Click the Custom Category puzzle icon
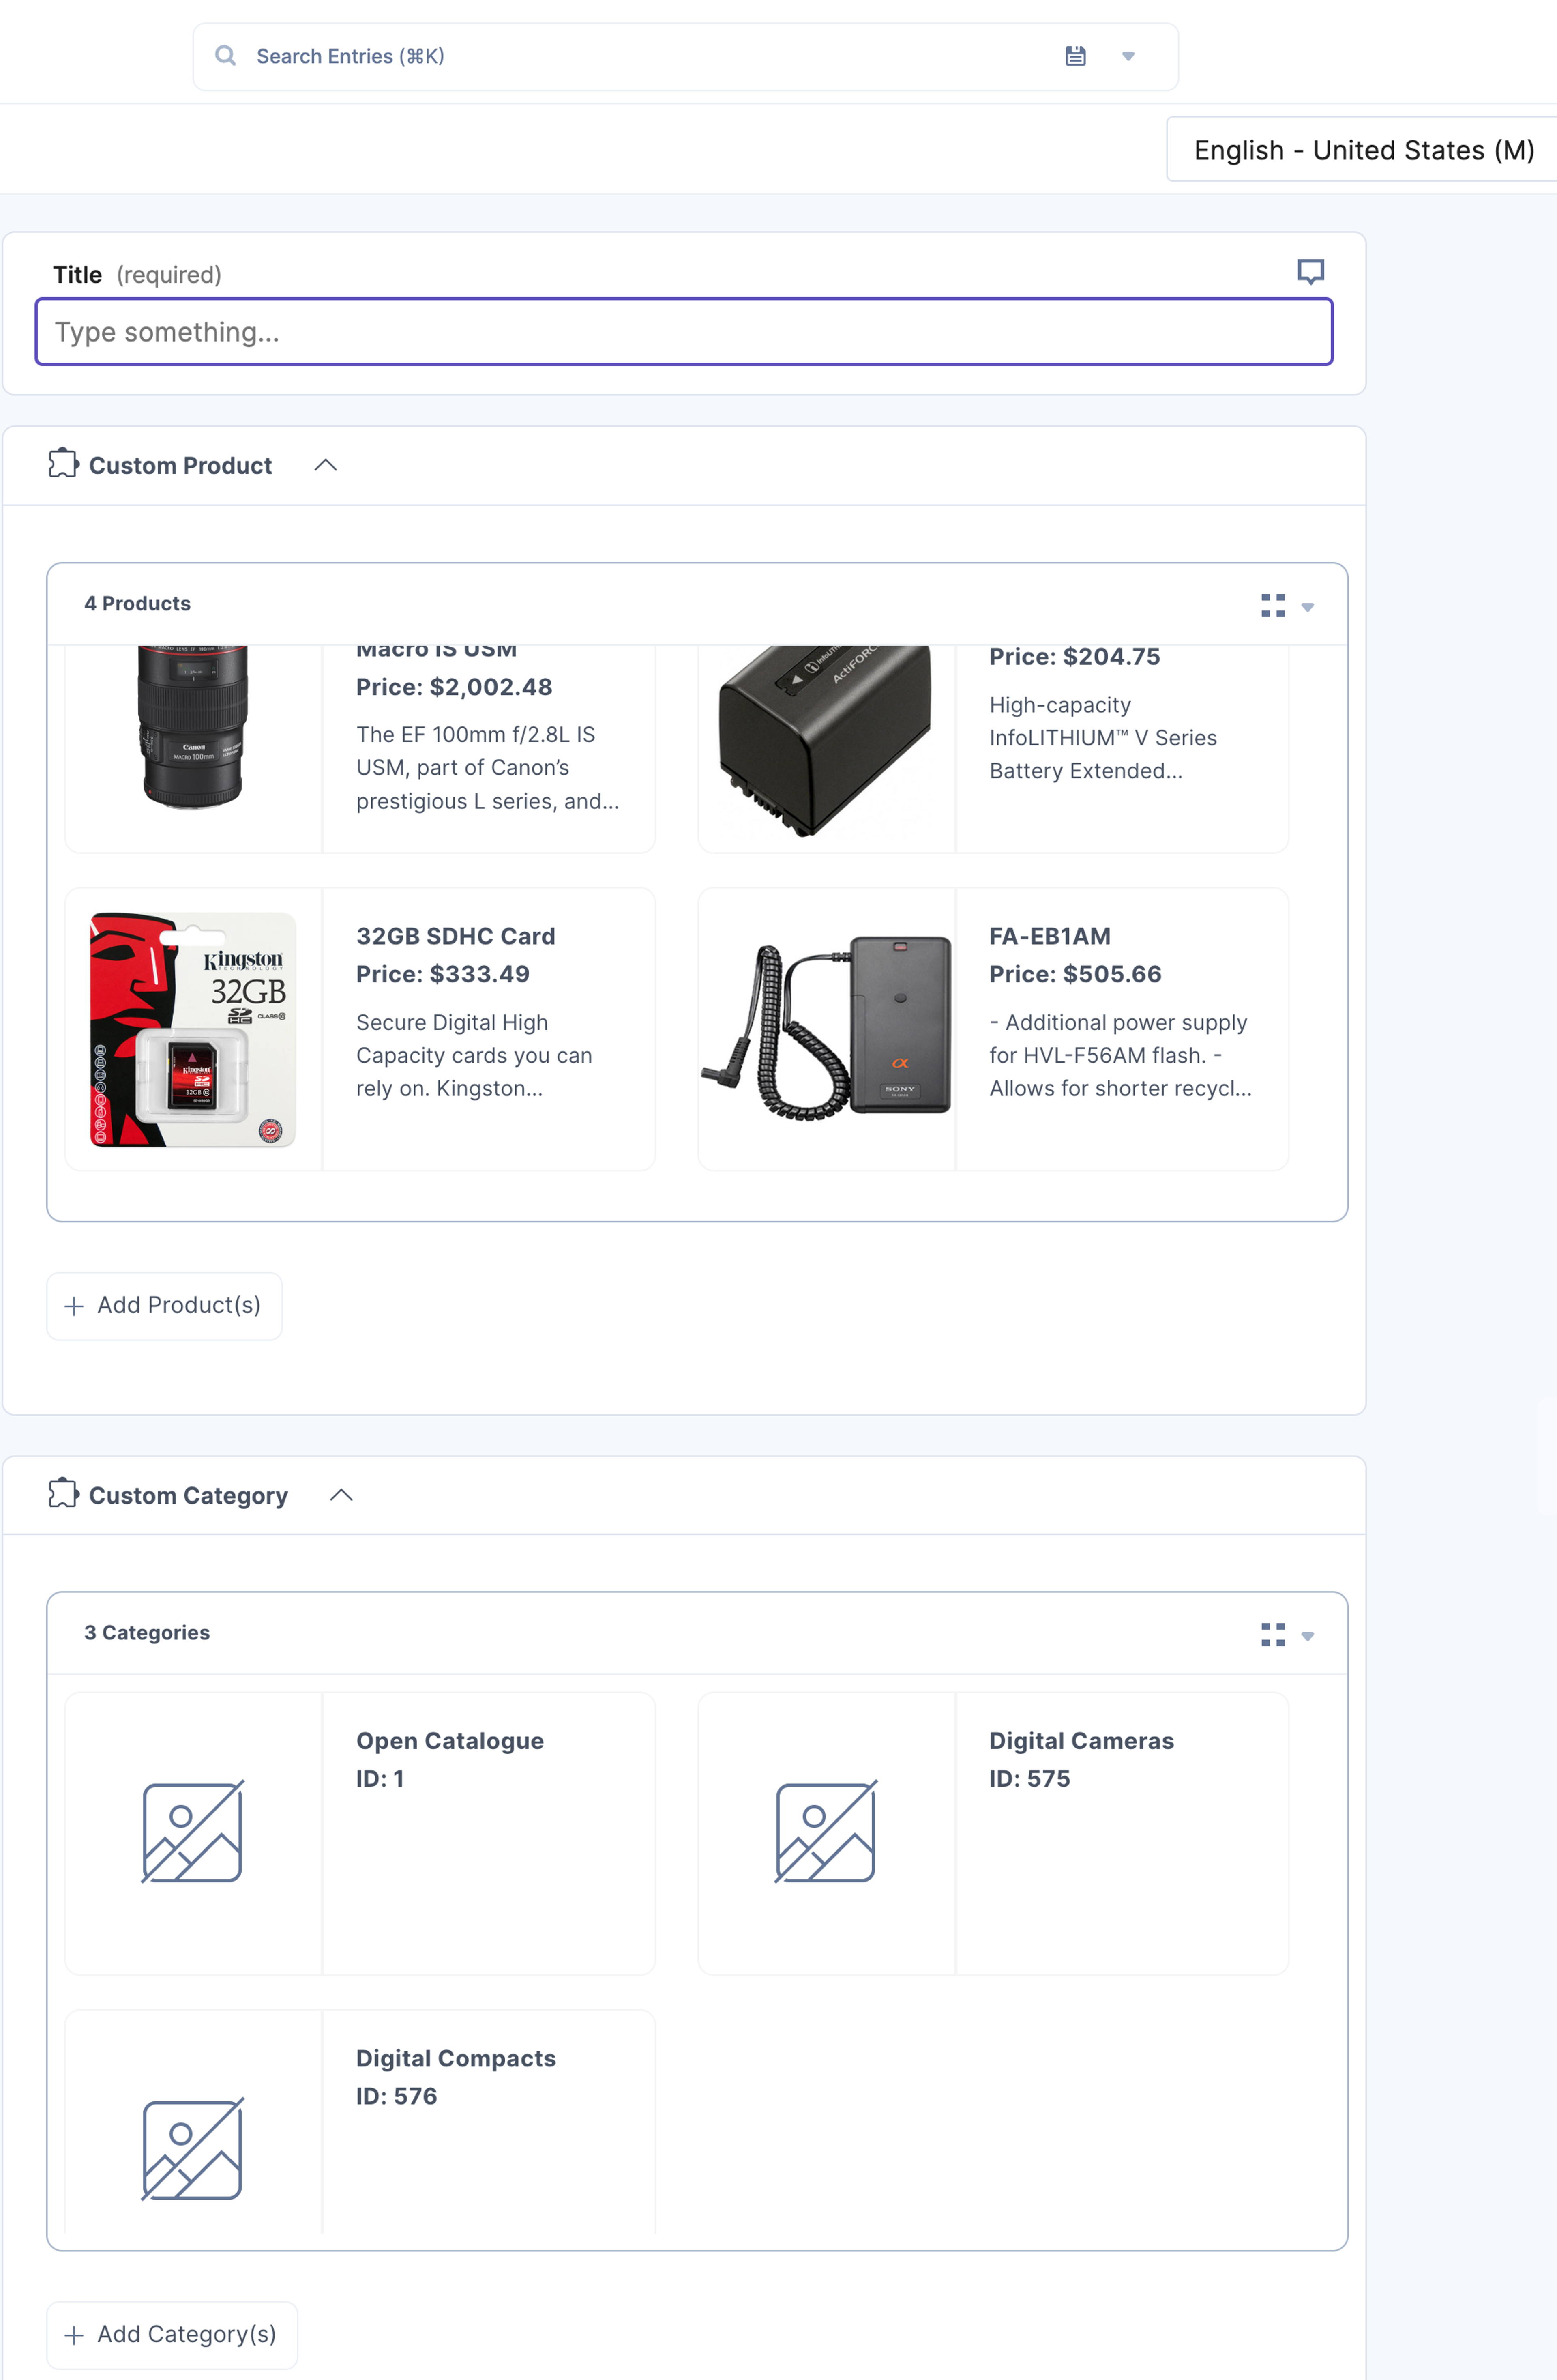This screenshot has width=1557, height=2380. coord(63,1493)
